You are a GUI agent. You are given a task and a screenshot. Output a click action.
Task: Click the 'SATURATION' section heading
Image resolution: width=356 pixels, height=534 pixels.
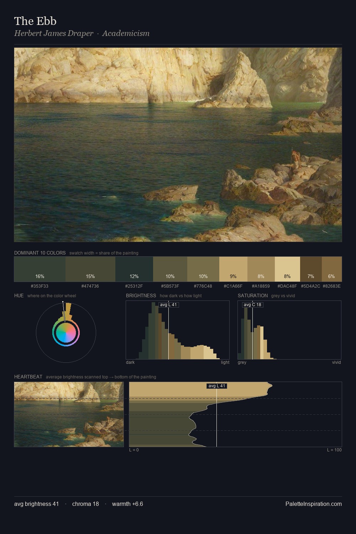(x=253, y=295)
